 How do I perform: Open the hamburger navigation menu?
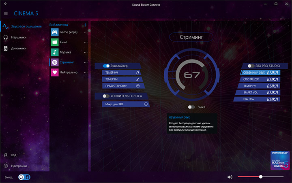(6, 13)
